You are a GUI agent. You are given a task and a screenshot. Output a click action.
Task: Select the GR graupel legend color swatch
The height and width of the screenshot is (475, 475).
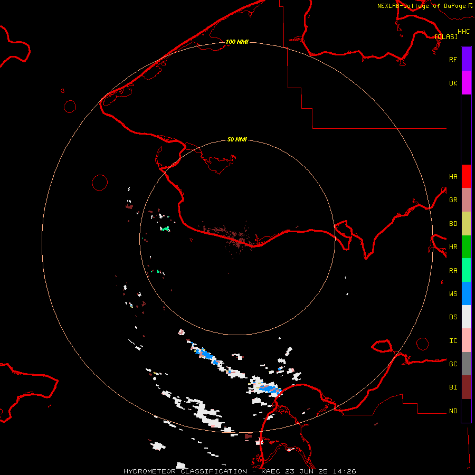pyautogui.click(x=466, y=200)
